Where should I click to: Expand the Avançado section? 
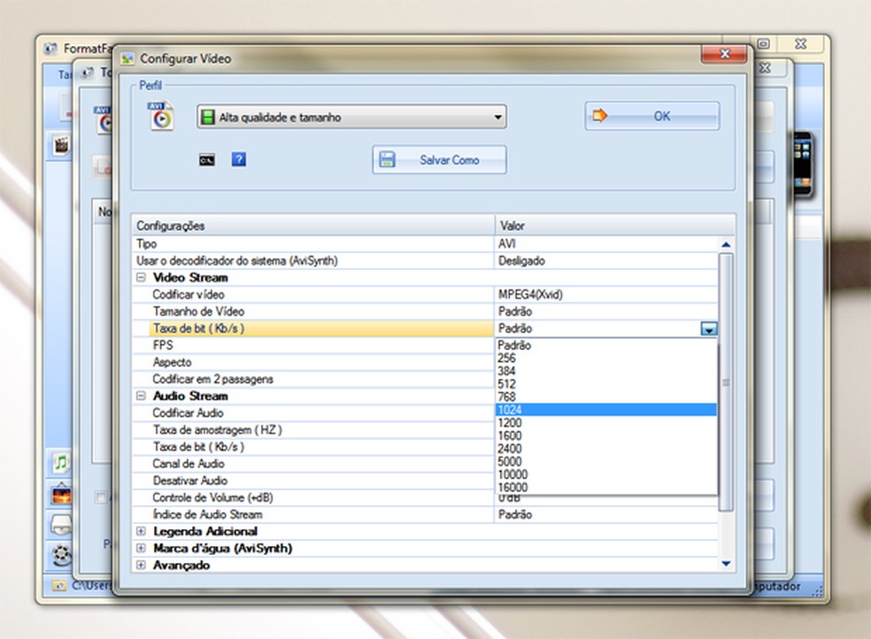(x=142, y=566)
